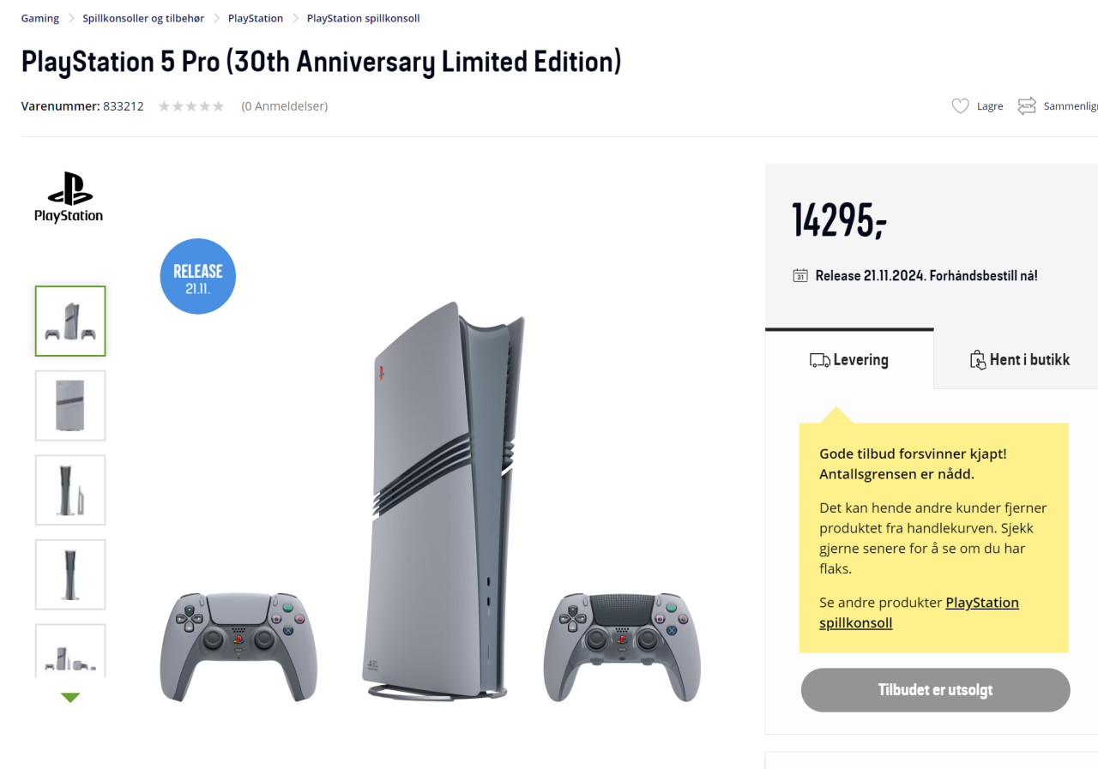
Task: Switch to the Levering tab
Action: [849, 360]
